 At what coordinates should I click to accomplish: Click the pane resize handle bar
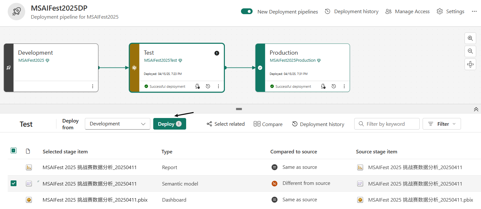239,109
